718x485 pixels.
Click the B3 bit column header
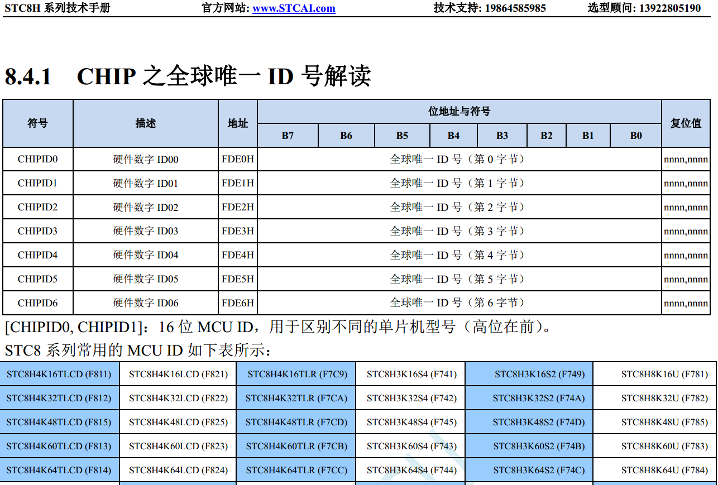(x=502, y=136)
